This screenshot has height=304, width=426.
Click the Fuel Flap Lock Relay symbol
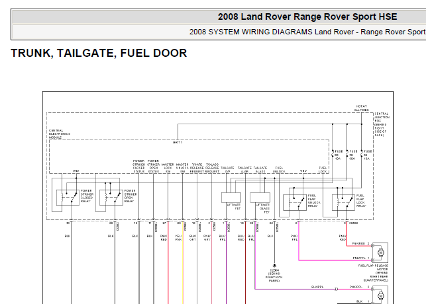tap(343, 202)
